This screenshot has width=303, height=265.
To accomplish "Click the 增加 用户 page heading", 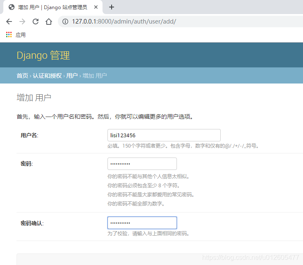I will (x=34, y=98).
